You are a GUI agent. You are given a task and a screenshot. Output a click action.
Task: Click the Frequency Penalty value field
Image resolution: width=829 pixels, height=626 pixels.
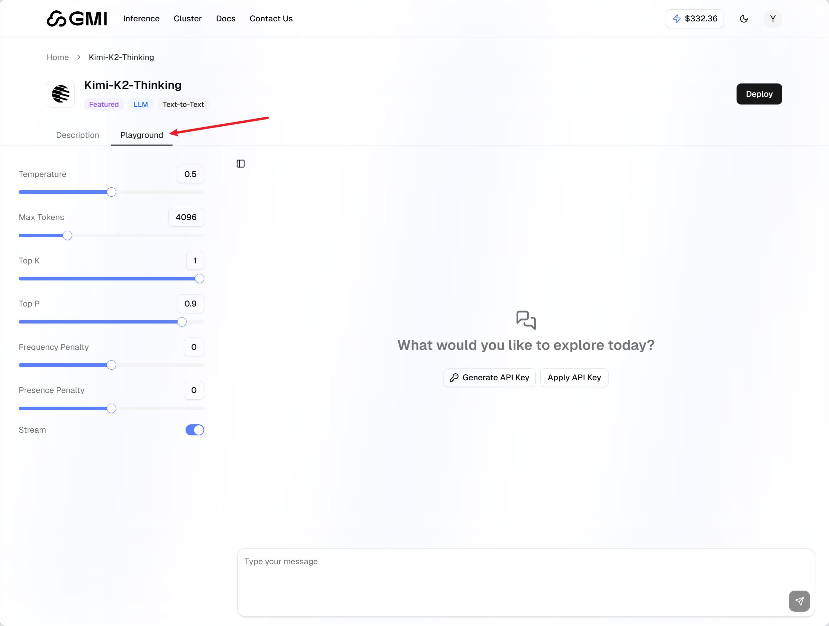click(194, 347)
